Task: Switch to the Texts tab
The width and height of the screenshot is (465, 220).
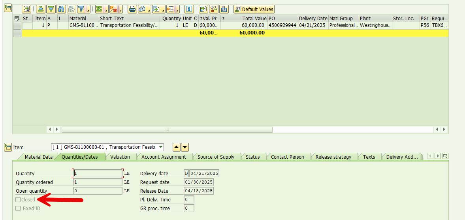Action: coord(369,157)
